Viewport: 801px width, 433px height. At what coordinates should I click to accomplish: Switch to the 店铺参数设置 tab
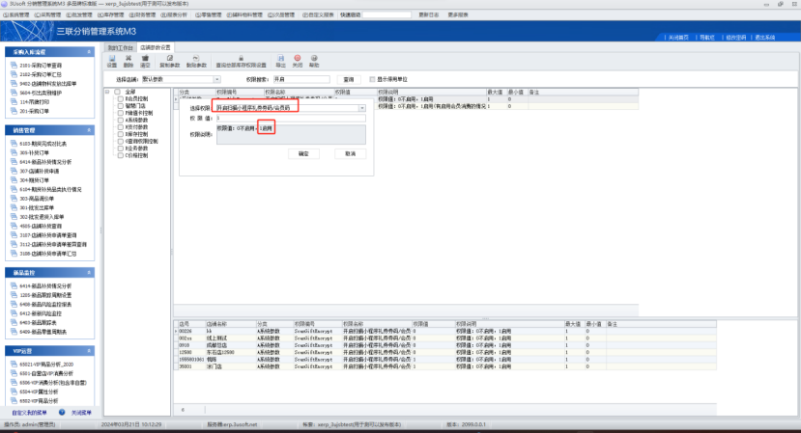tap(156, 47)
